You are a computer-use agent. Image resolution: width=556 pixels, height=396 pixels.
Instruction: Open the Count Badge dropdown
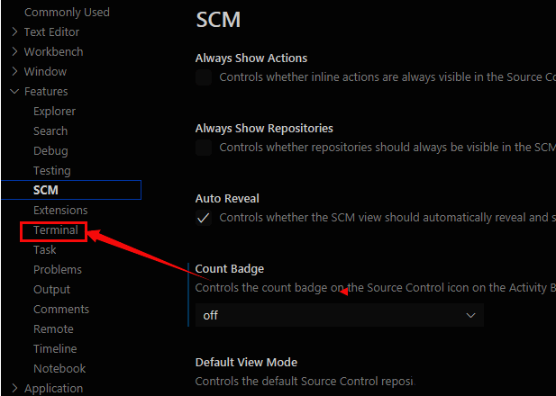pos(340,315)
